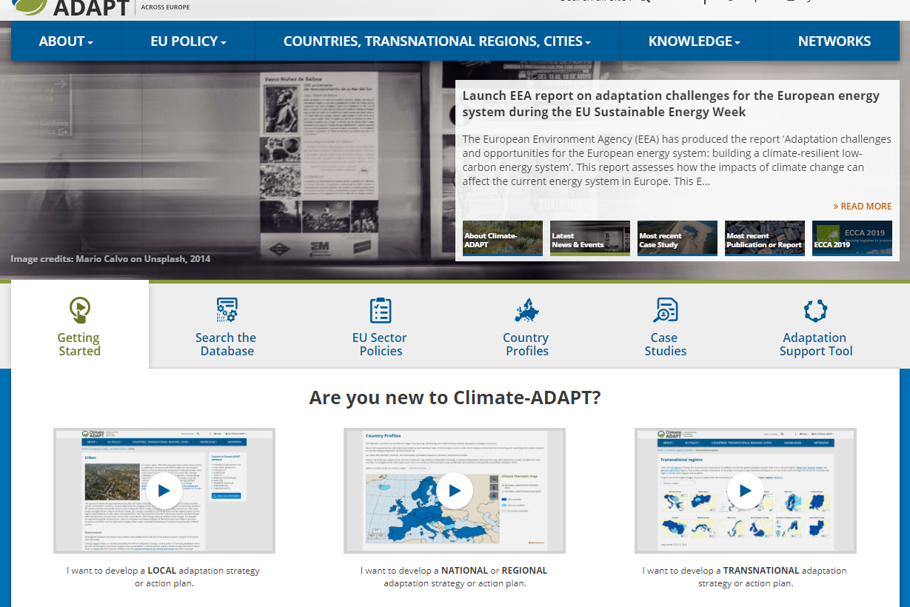910x607 pixels.
Task: Expand the EU POLICY menu
Action: [188, 41]
